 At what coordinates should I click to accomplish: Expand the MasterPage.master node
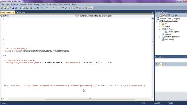160,37
